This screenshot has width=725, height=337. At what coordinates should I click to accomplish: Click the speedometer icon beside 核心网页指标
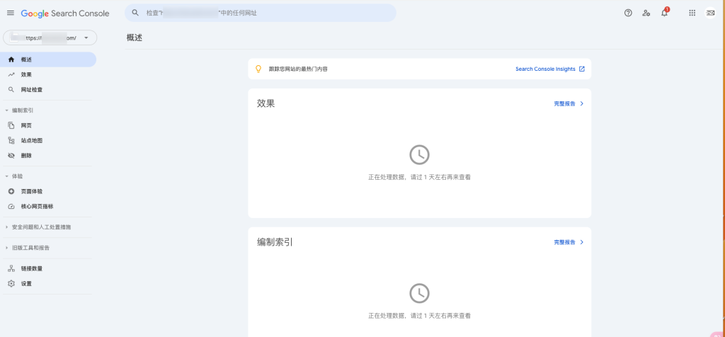pyautogui.click(x=11, y=206)
